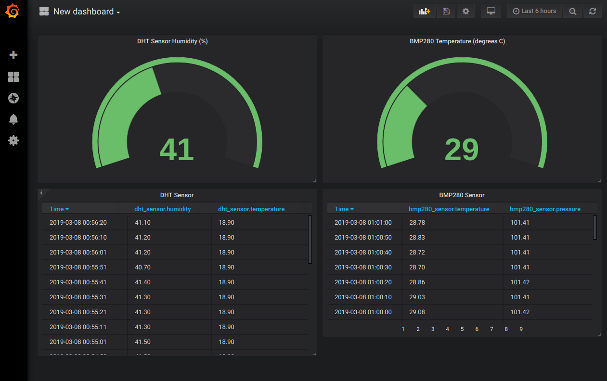607x381 pixels.
Task: Open the Create plus menu in sidebar
Action: point(13,55)
